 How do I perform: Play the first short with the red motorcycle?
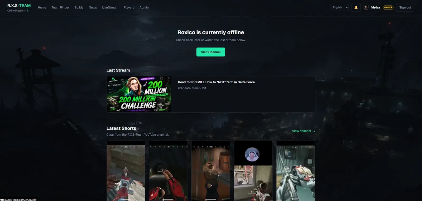pyautogui.click(x=126, y=171)
